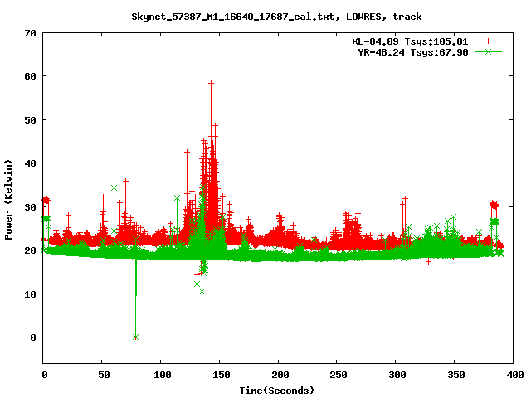Viewport: 531px width, 398px height.
Task: Click the x-axis tick label 100
Action: (163, 375)
